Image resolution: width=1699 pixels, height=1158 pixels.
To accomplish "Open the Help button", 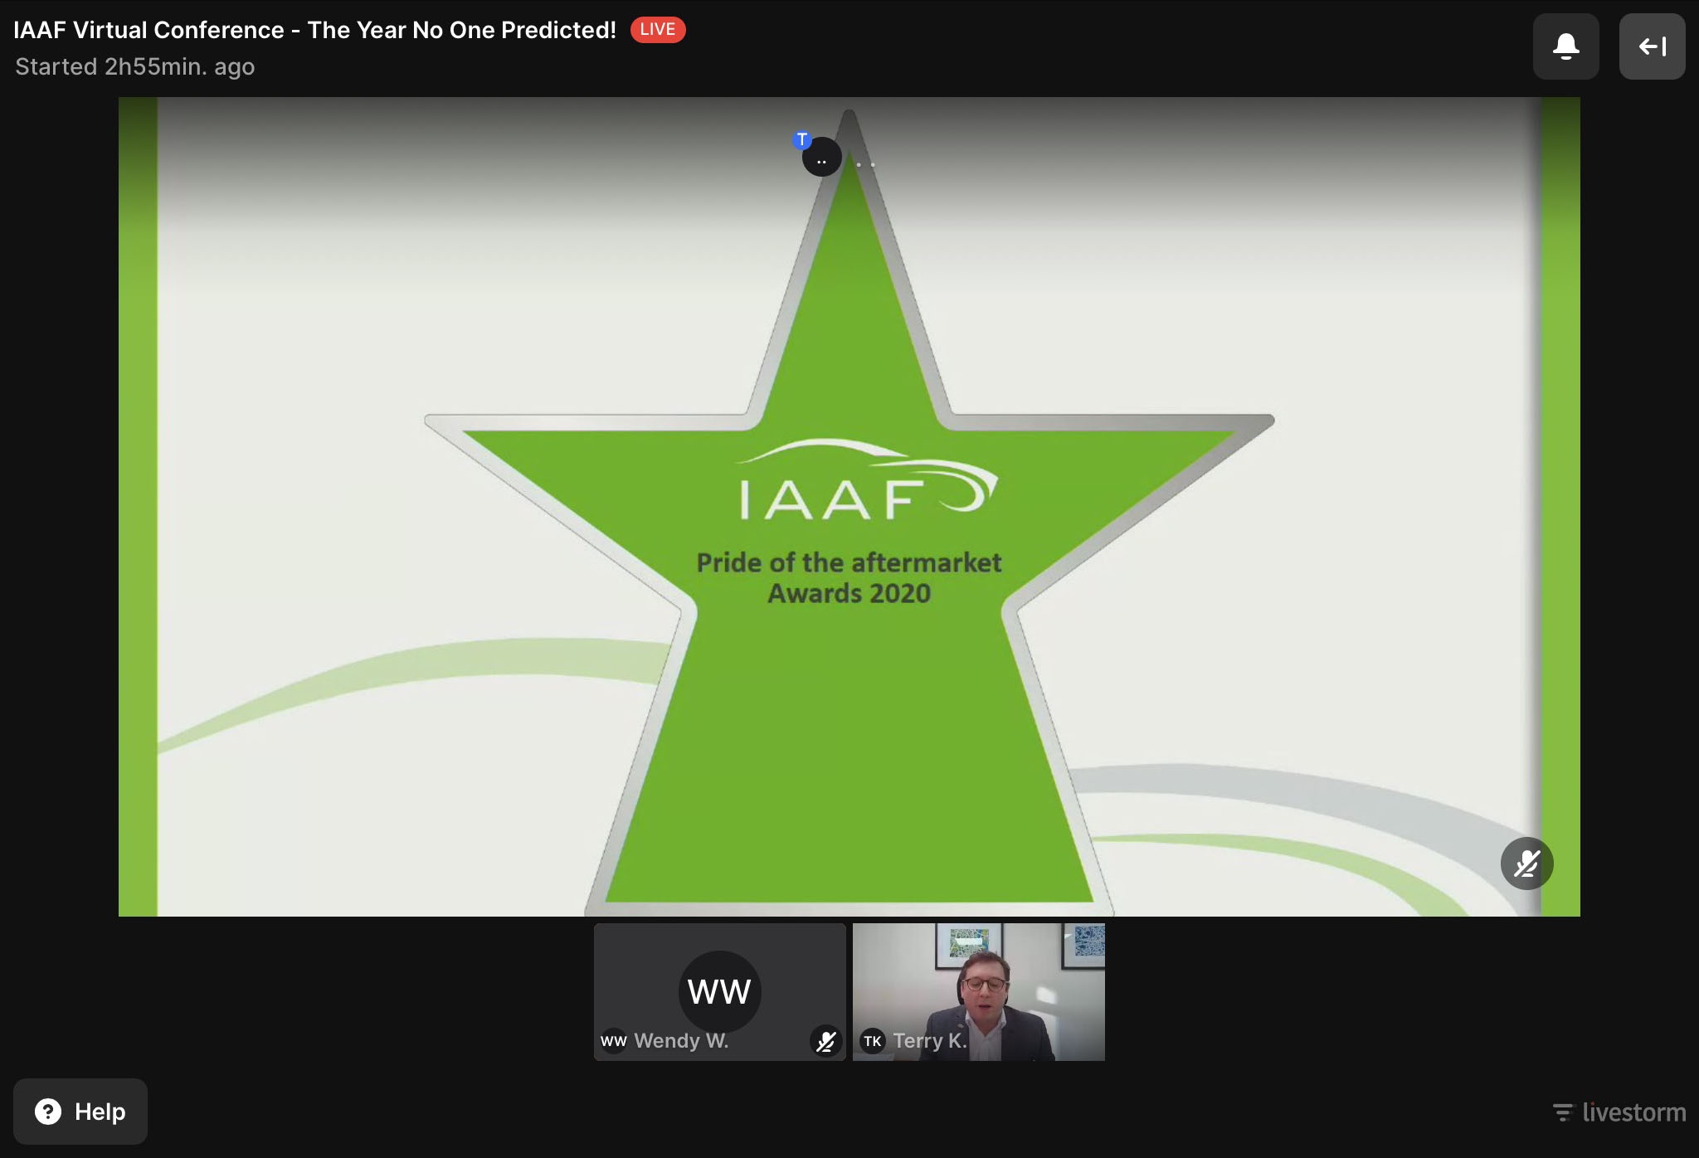I will coord(80,1112).
